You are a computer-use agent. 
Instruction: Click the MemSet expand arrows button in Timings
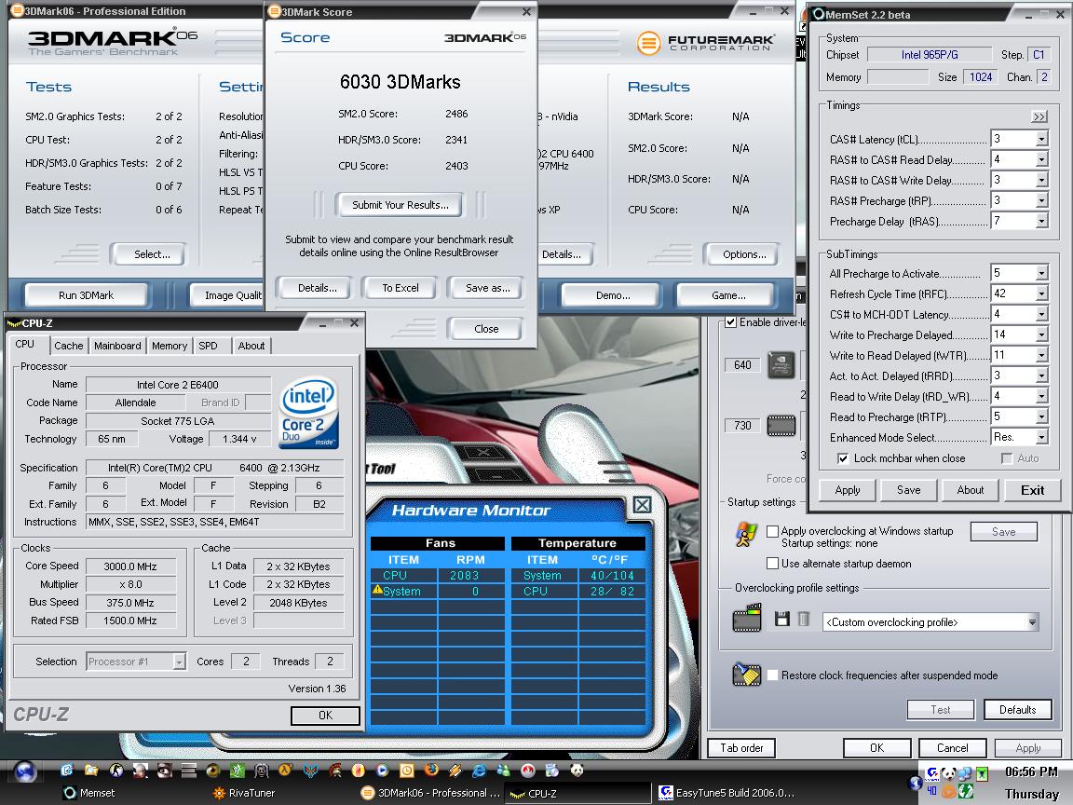(1039, 116)
